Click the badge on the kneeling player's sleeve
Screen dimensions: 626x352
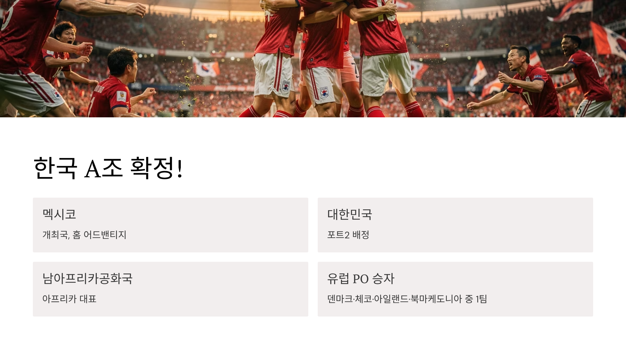[121, 96]
